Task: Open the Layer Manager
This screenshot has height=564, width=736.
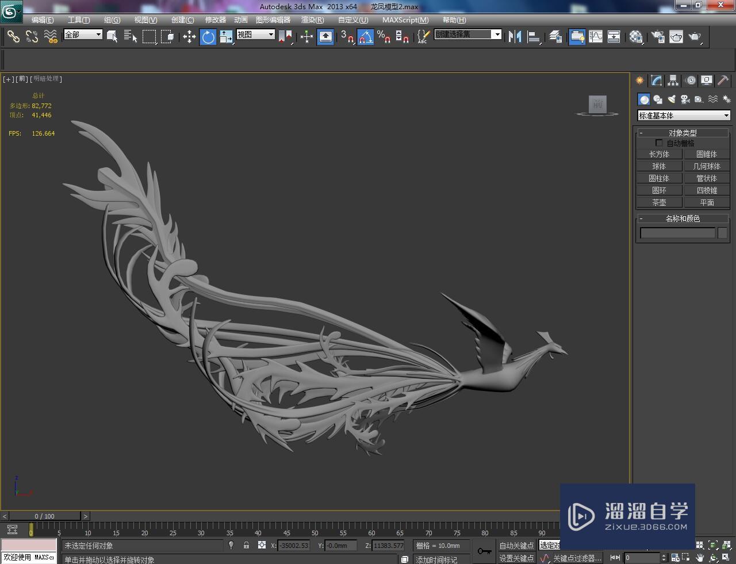Action: (555, 37)
